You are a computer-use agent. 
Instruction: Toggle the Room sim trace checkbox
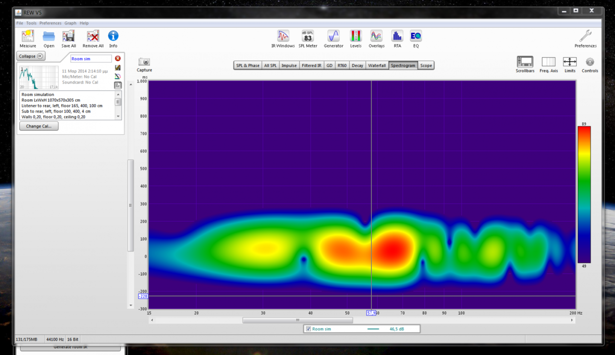[x=308, y=329]
